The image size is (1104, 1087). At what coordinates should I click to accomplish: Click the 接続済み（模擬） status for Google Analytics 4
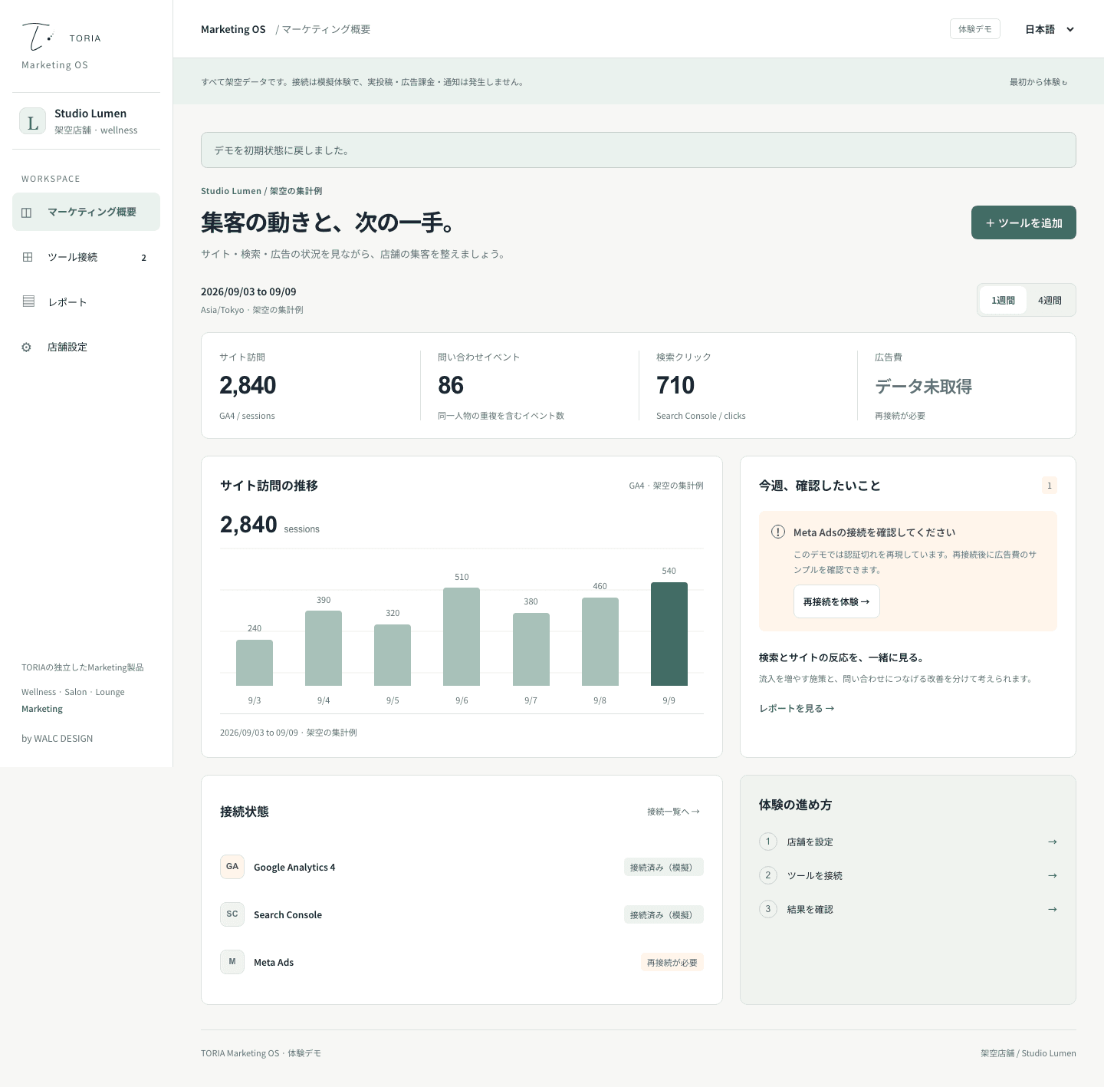(664, 867)
